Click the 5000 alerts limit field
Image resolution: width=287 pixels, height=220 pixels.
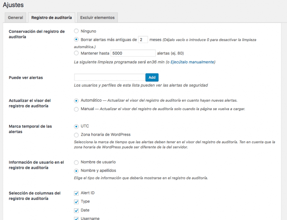pos(133,53)
